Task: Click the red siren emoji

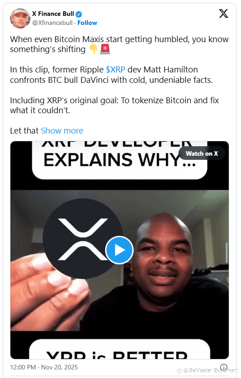Action: click(x=105, y=49)
